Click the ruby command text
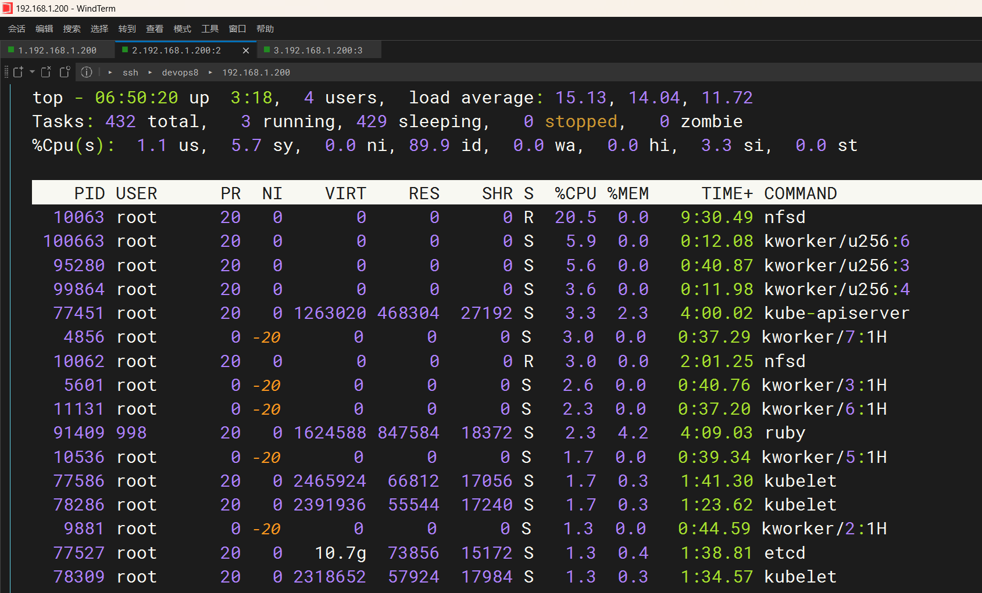 pyautogui.click(x=785, y=433)
